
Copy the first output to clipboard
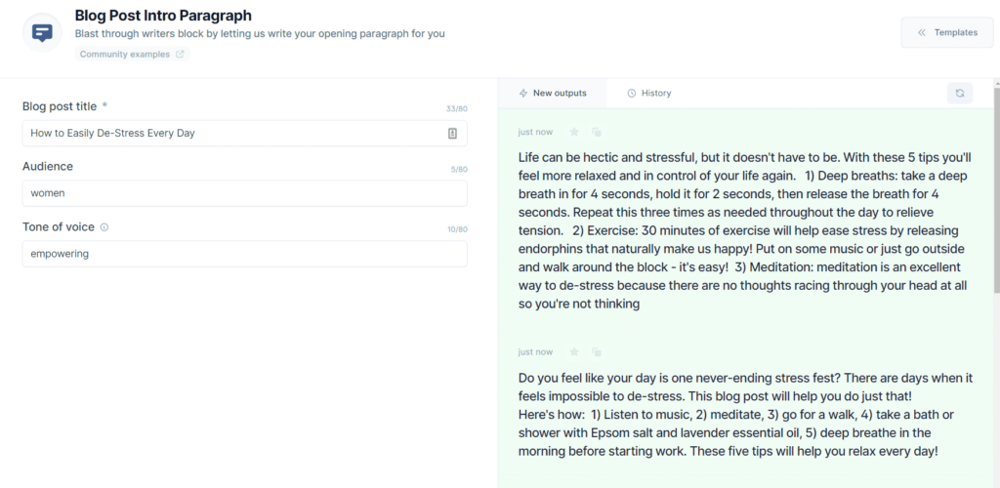click(x=596, y=132)
